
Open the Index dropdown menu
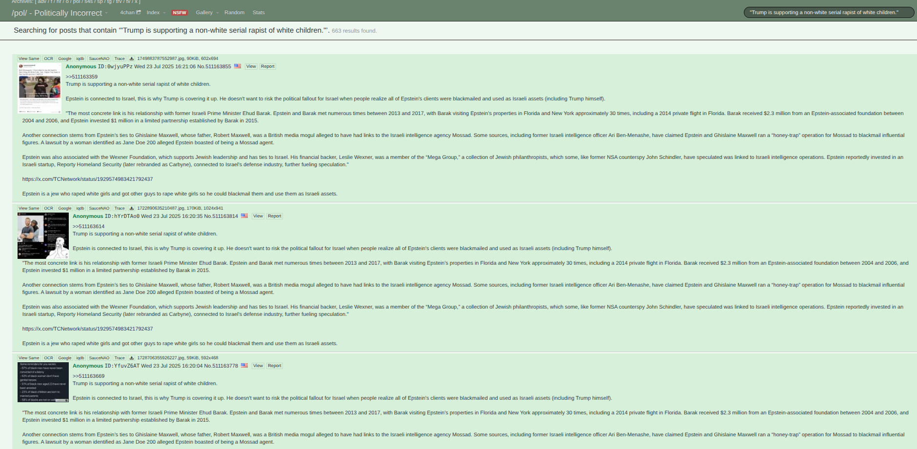click(156, 12)
